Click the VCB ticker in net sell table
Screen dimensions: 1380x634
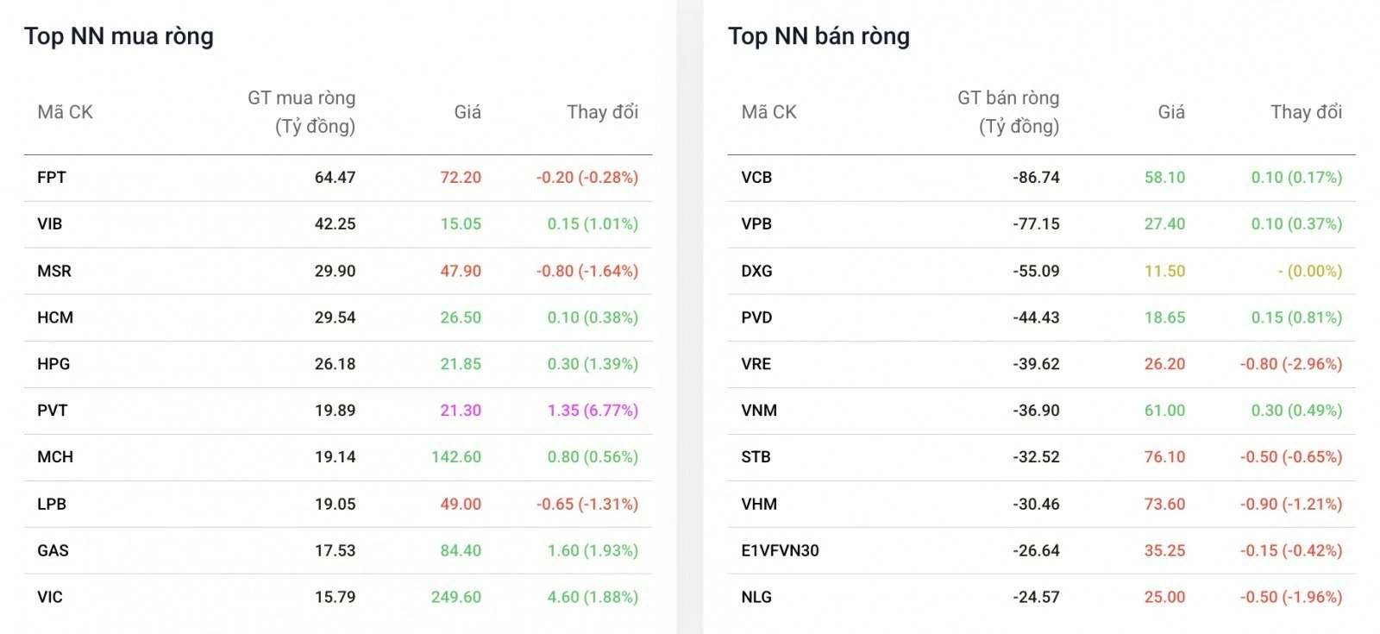click(756, 178)
